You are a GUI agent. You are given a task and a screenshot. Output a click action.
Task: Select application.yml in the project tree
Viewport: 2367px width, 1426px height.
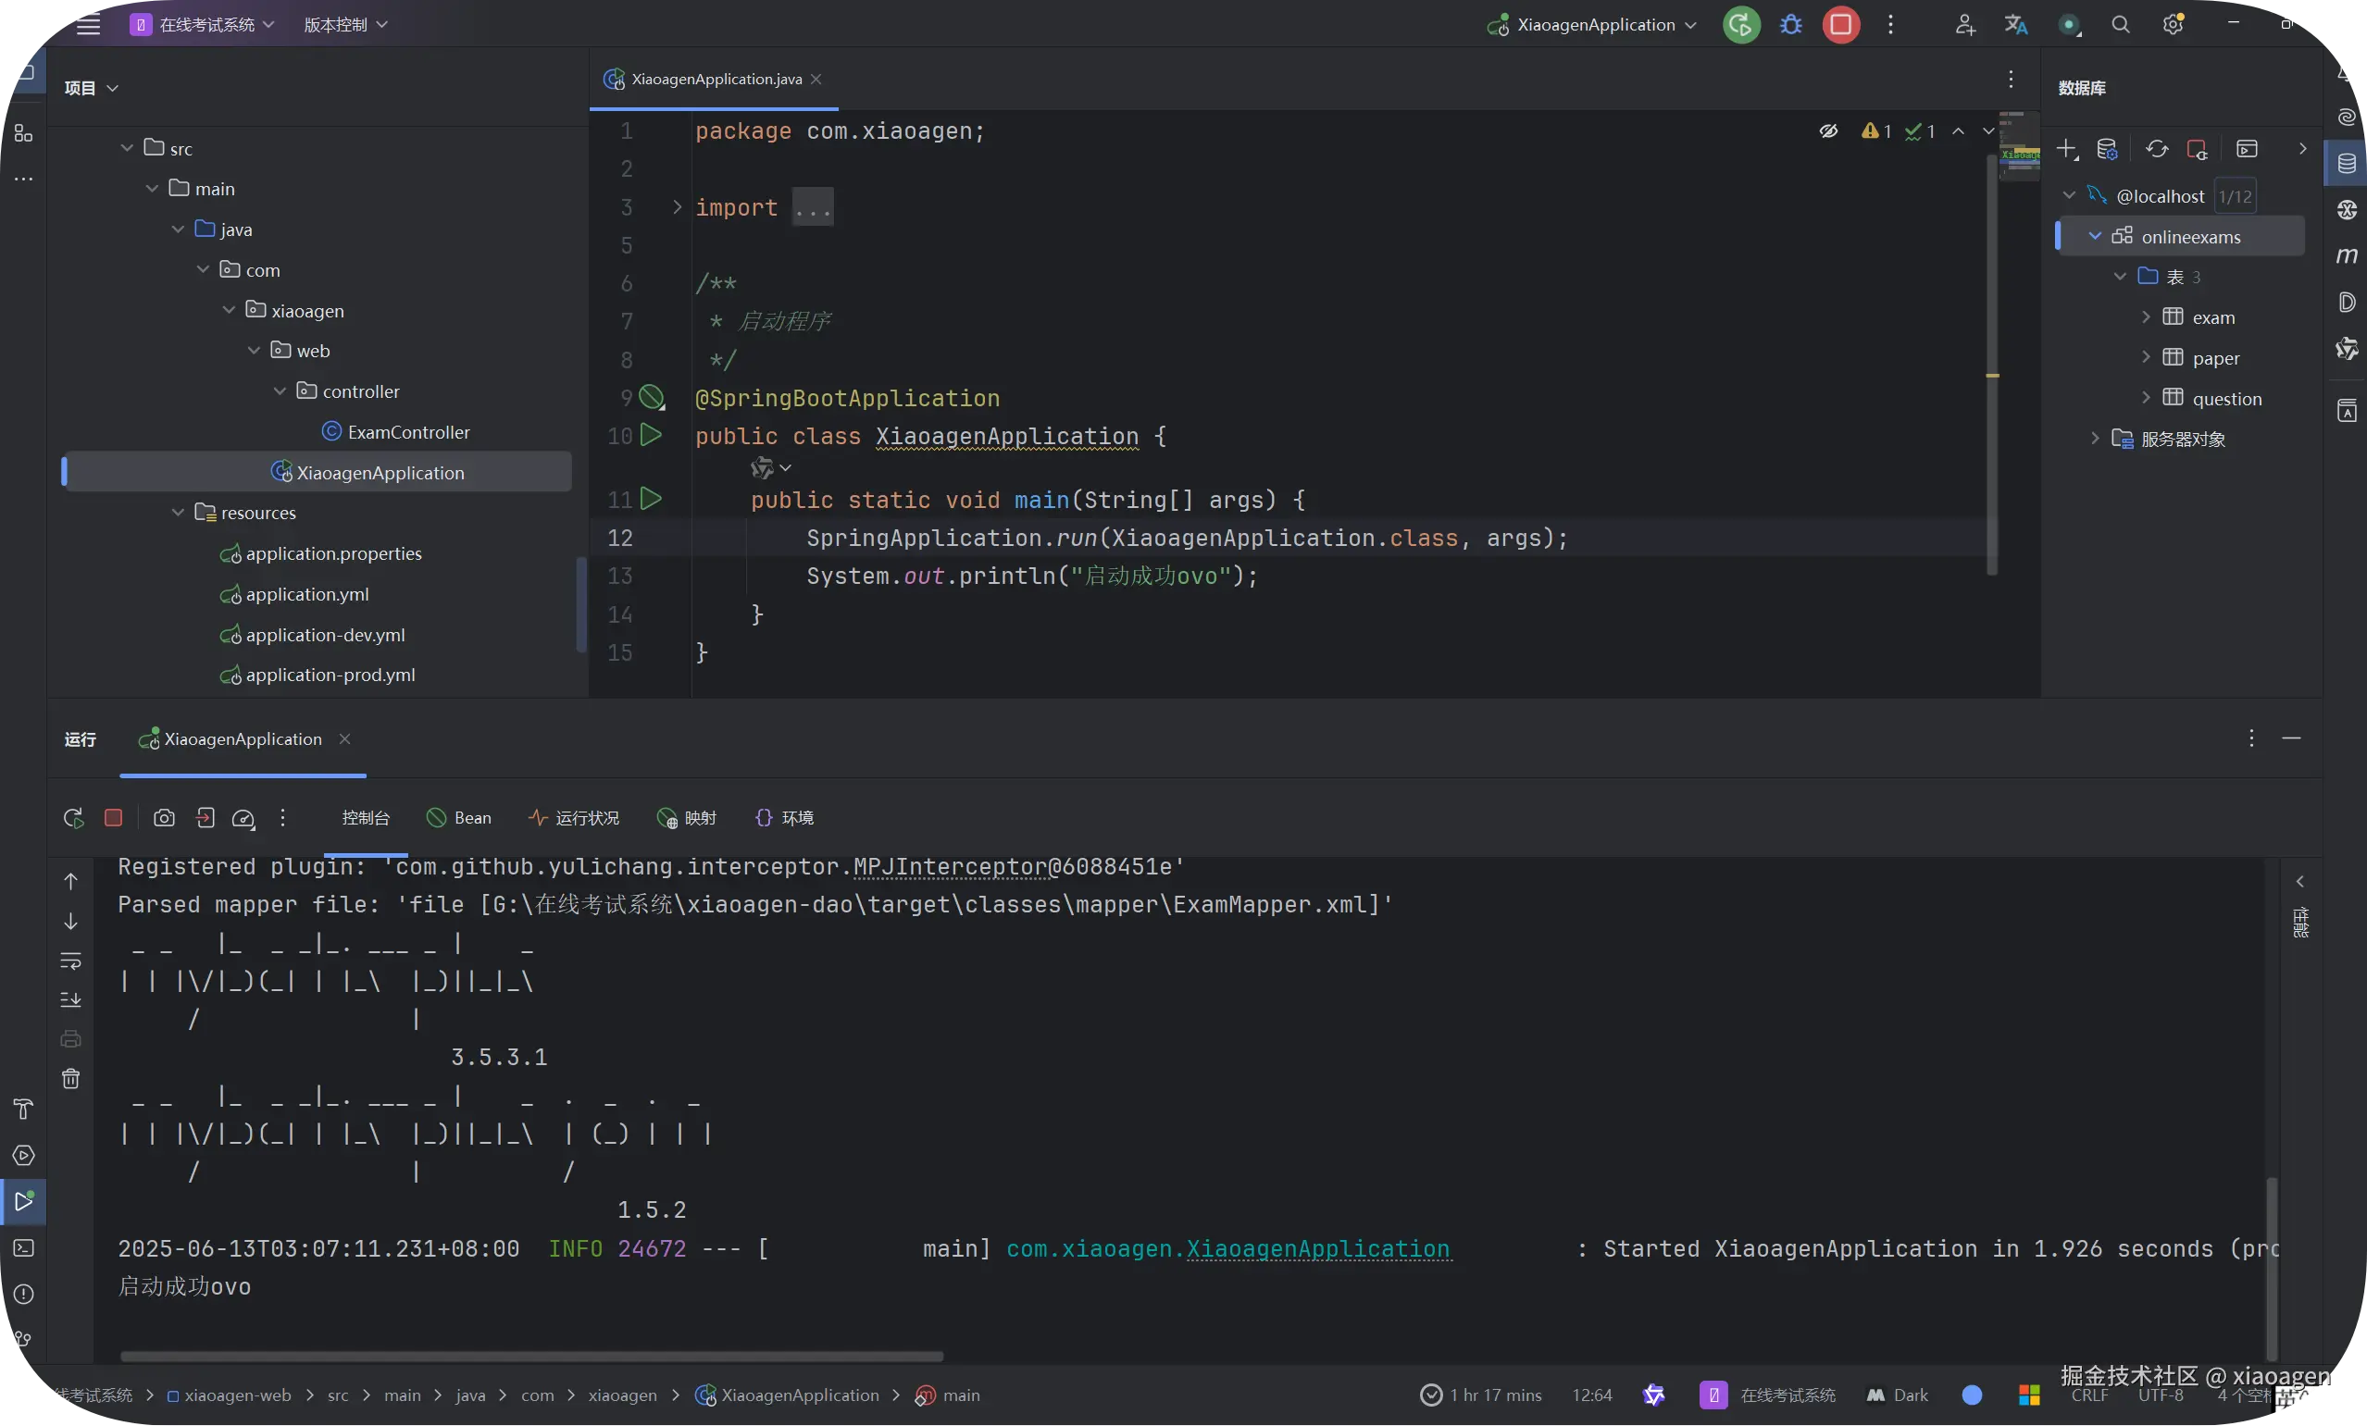tap(306, 594)
